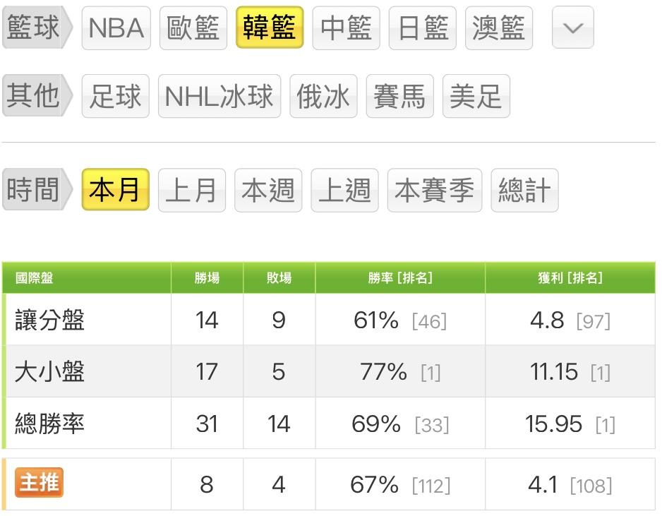The height and width of the screenshot is (516, 662).
Task: Choose the 日籃 league tab
Action: click(x=423, y=28)
